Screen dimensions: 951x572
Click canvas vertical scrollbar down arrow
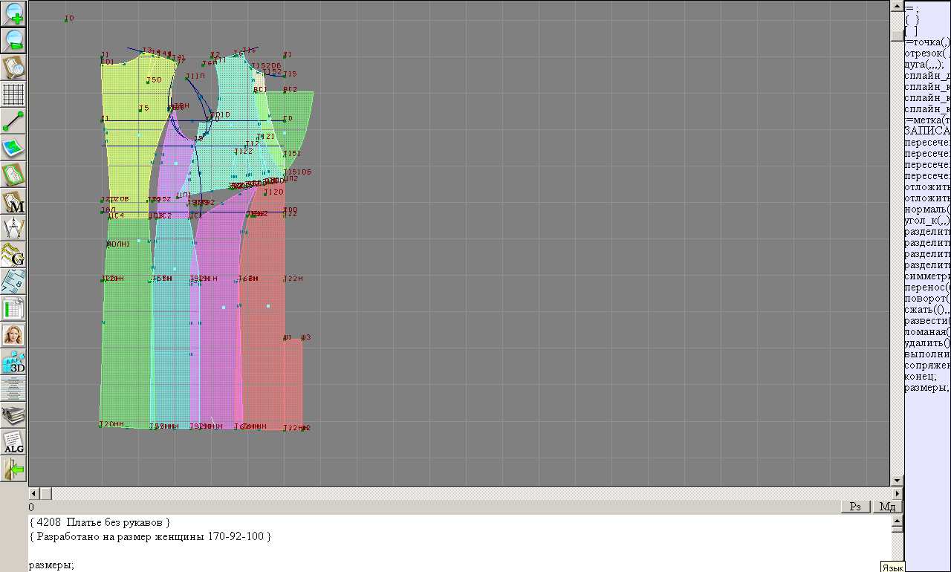(x=897, y=481)
